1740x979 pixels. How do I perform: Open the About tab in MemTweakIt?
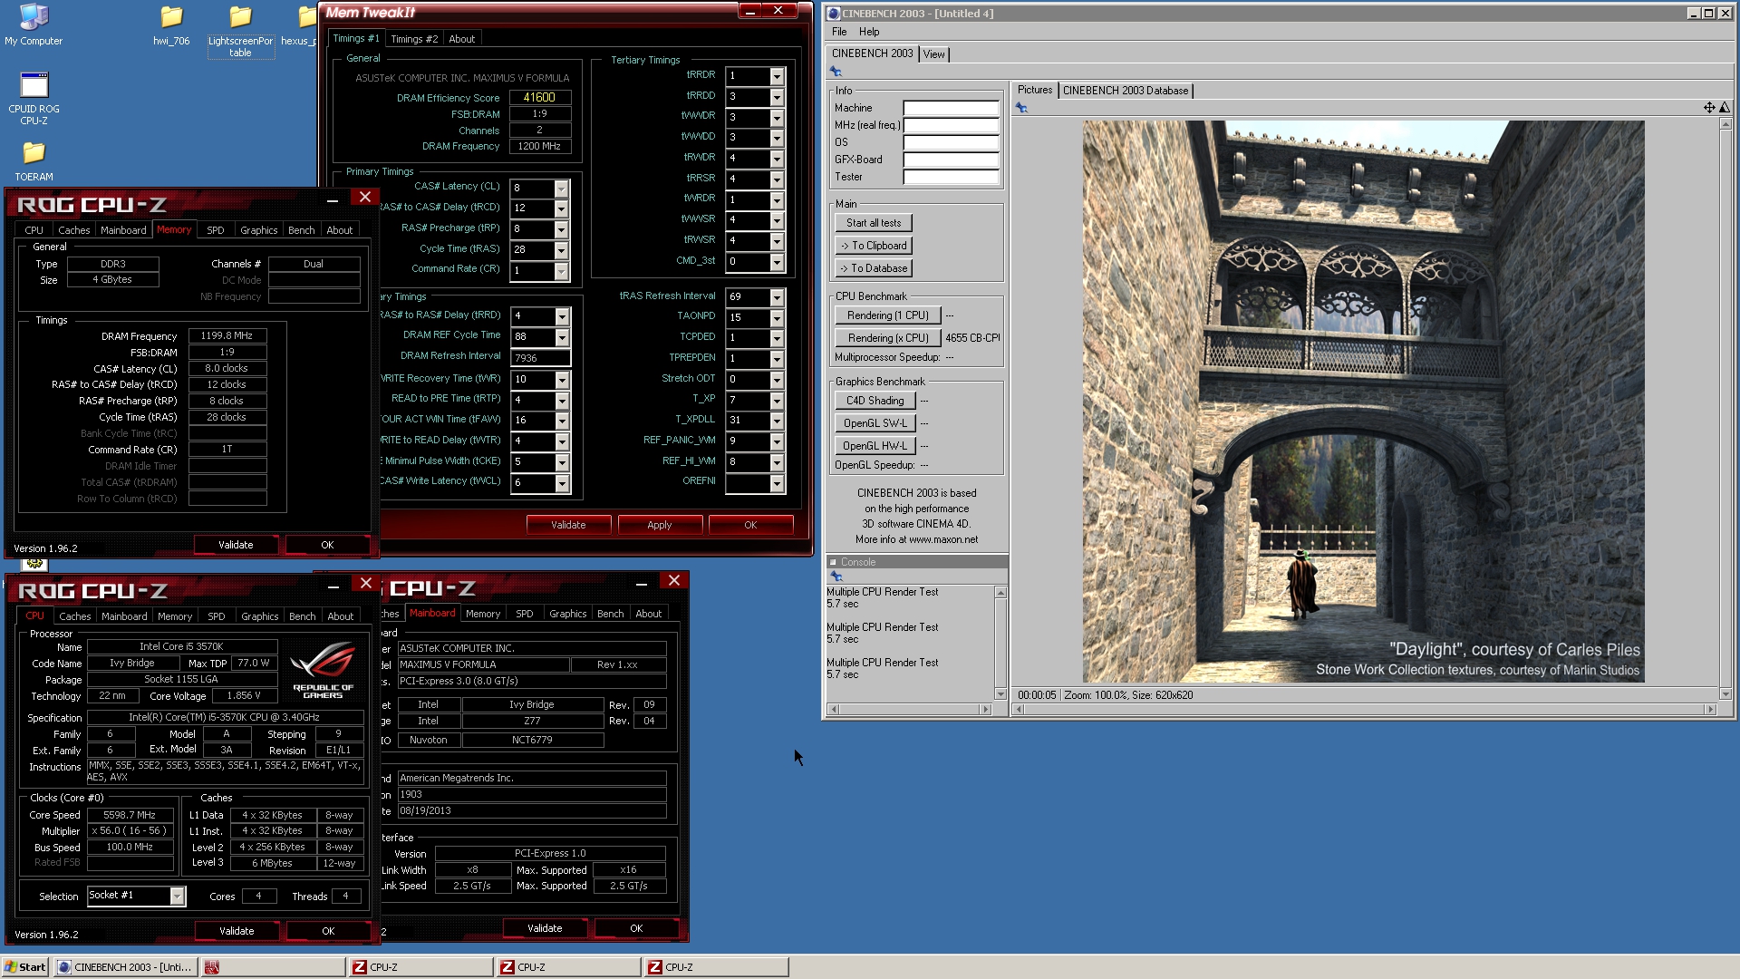461,39
